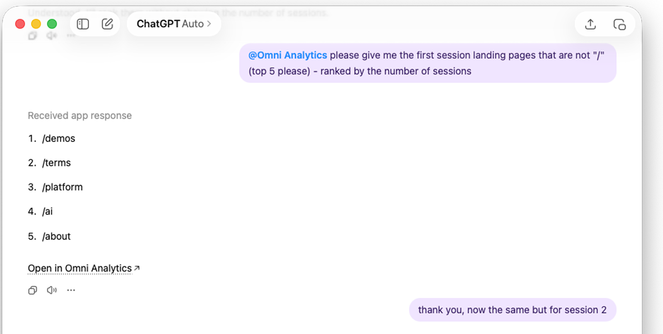Click the dimmed speaker icon at top left
The height and width of the screenshot is (334, 663).
point(51,36)
